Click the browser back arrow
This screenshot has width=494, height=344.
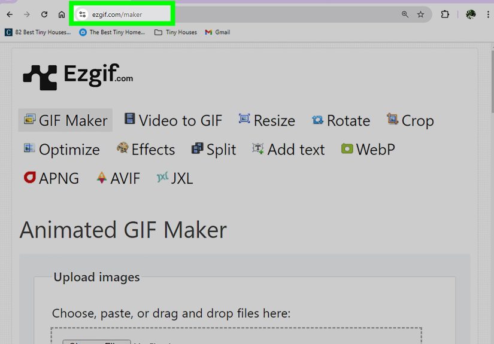tap(10, 14)
